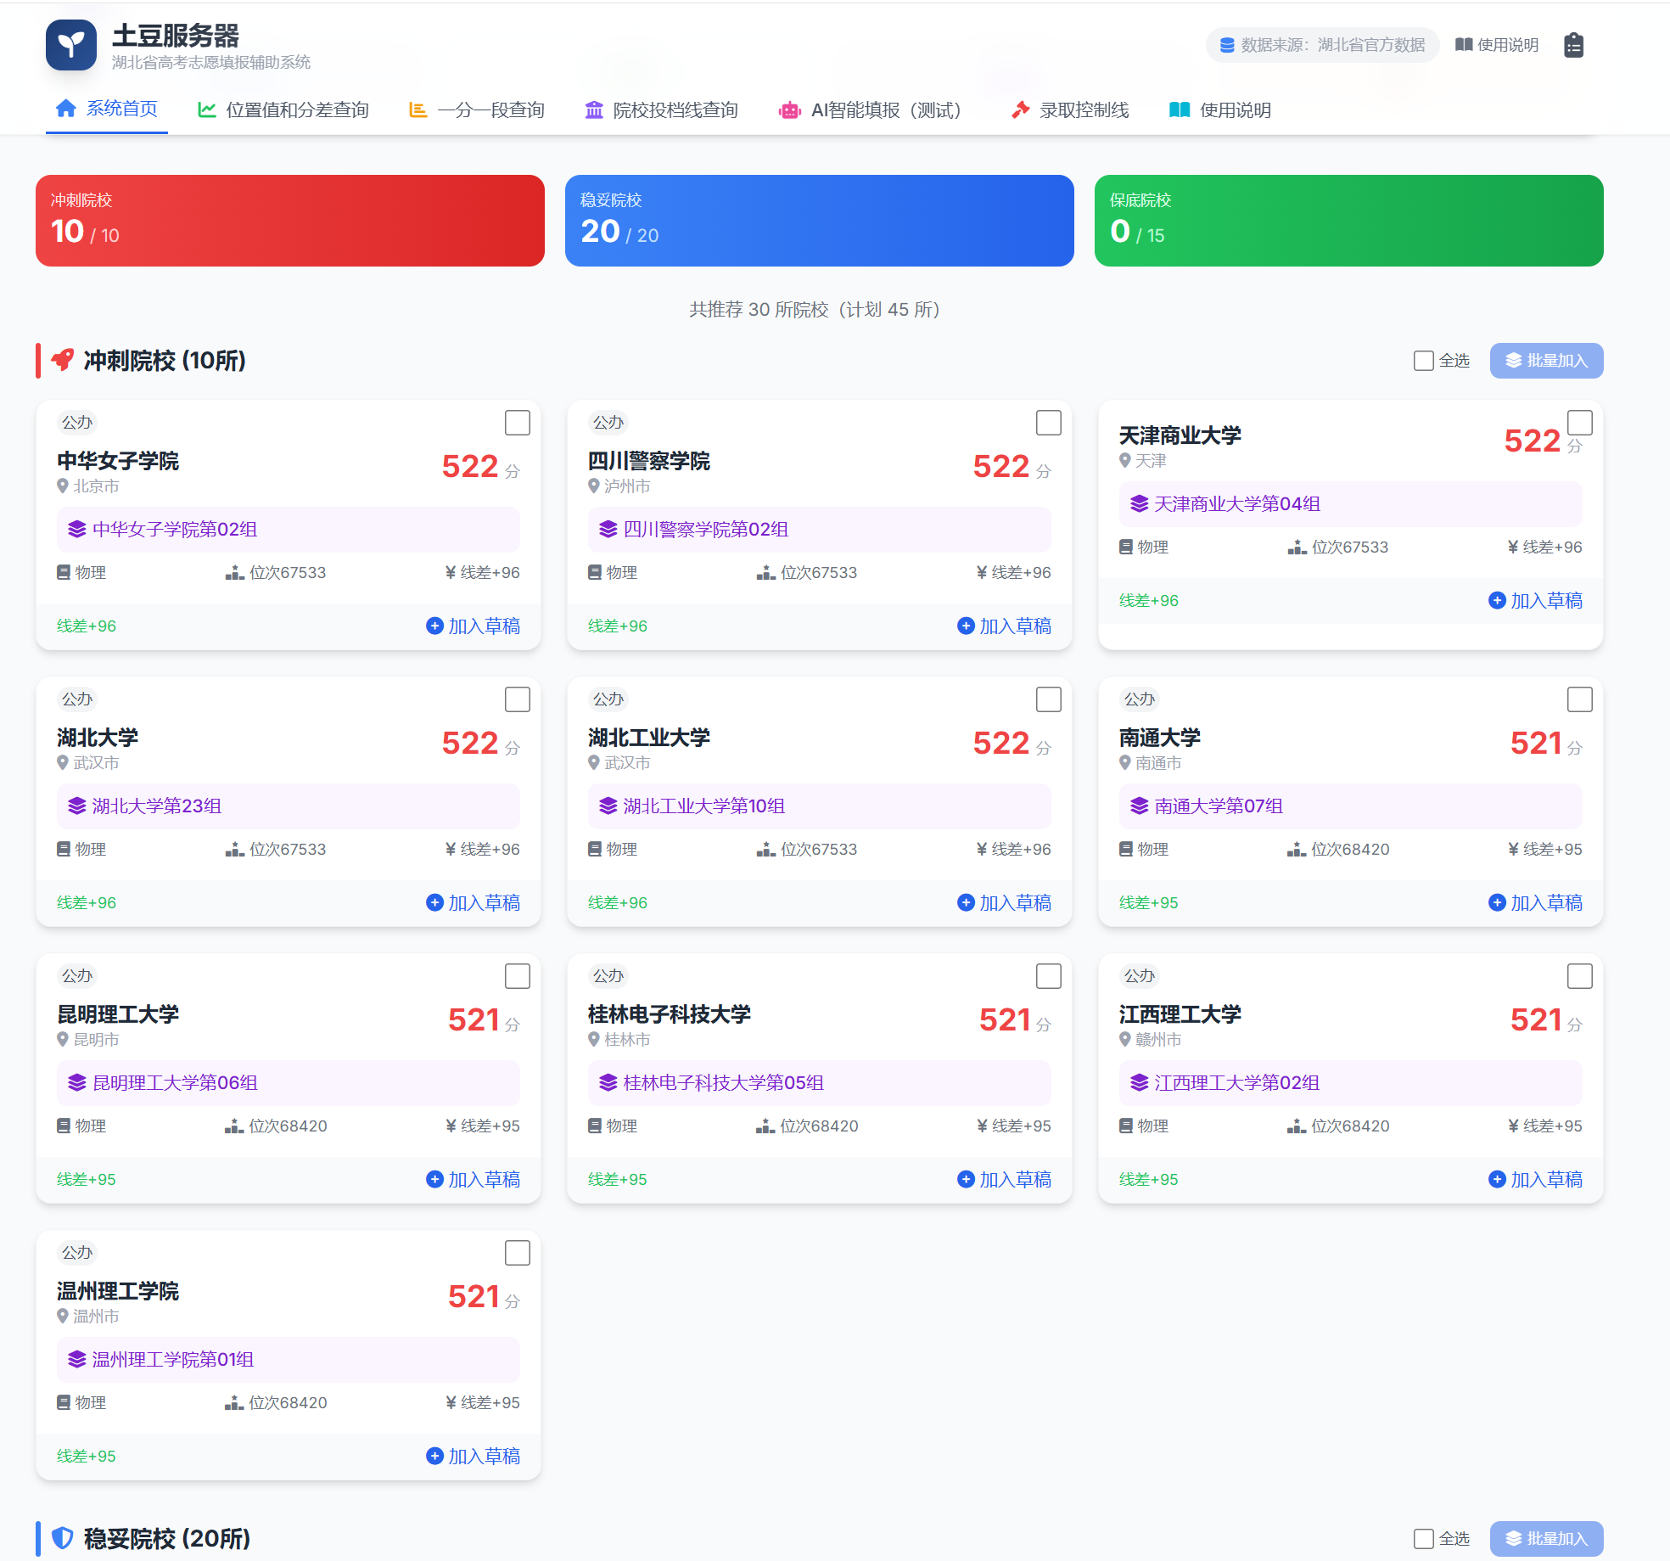Add 天津商业大学 to draft via 加入草稿
Viewport: 1670px width, 1561px height.
(1536, 600)
